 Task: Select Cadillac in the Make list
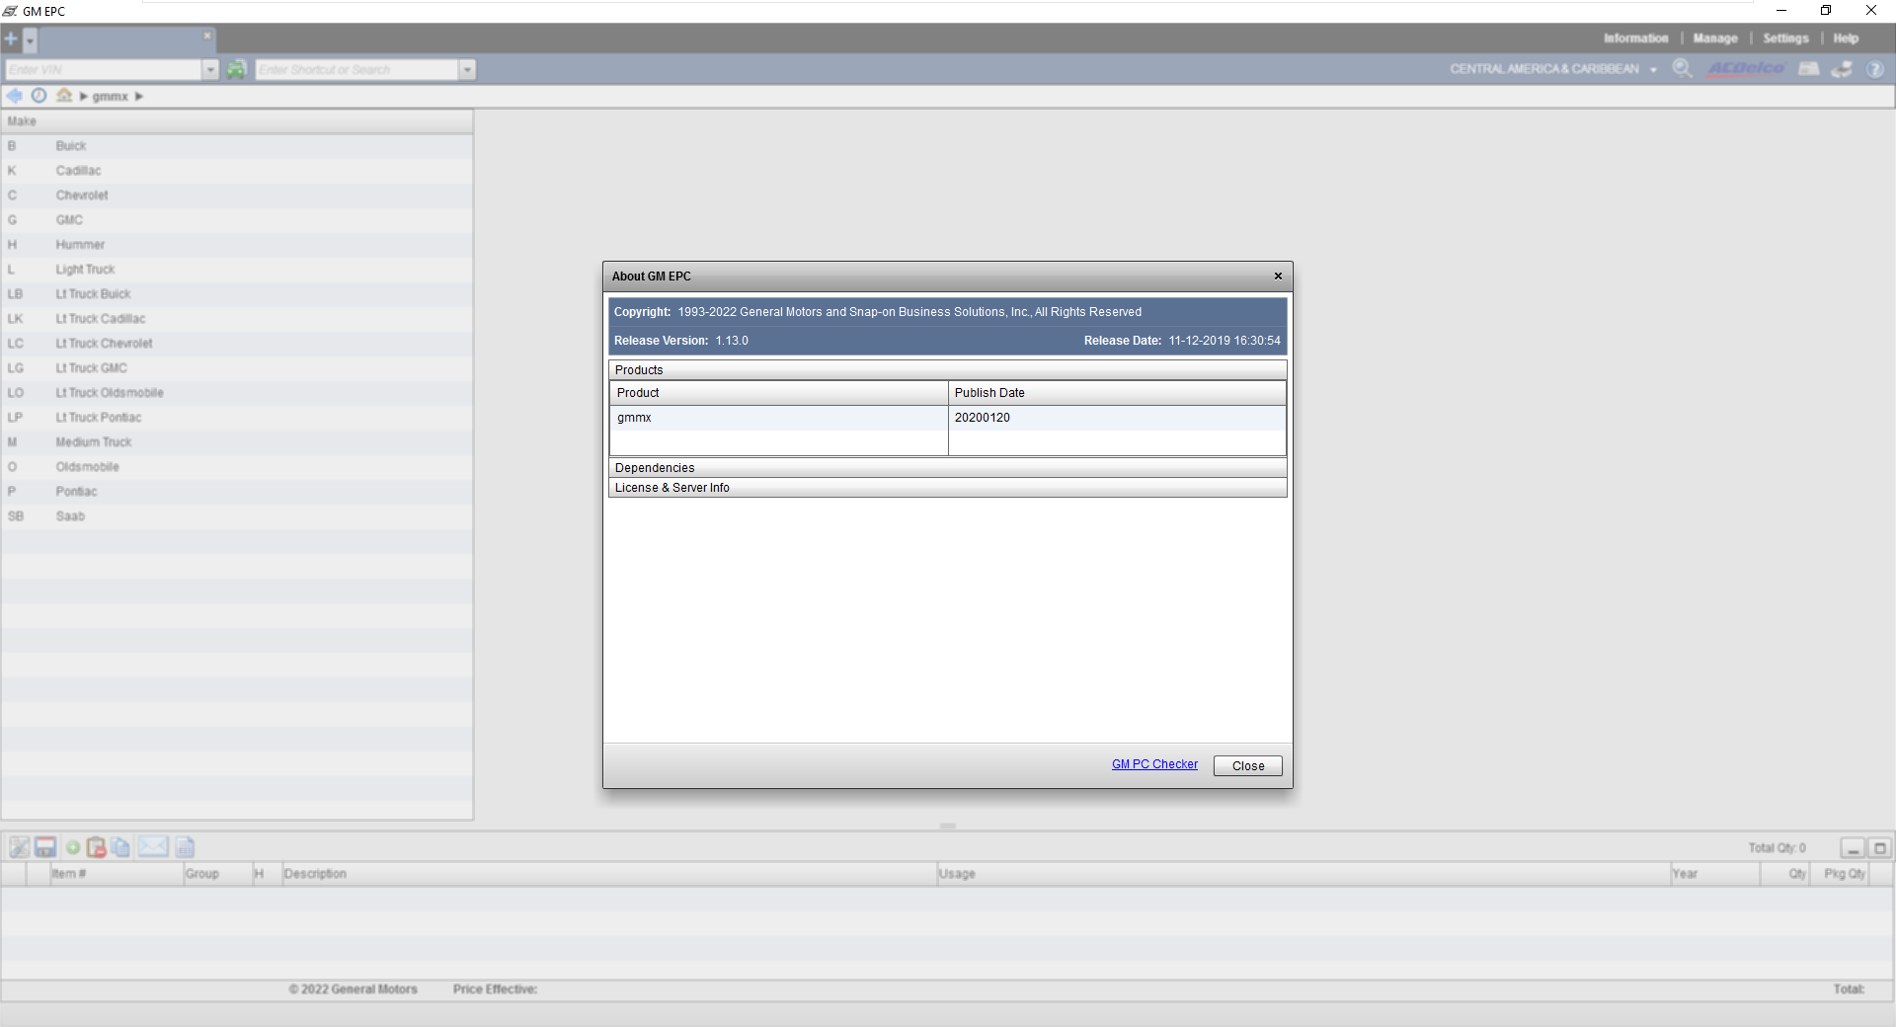pos(237,171)
